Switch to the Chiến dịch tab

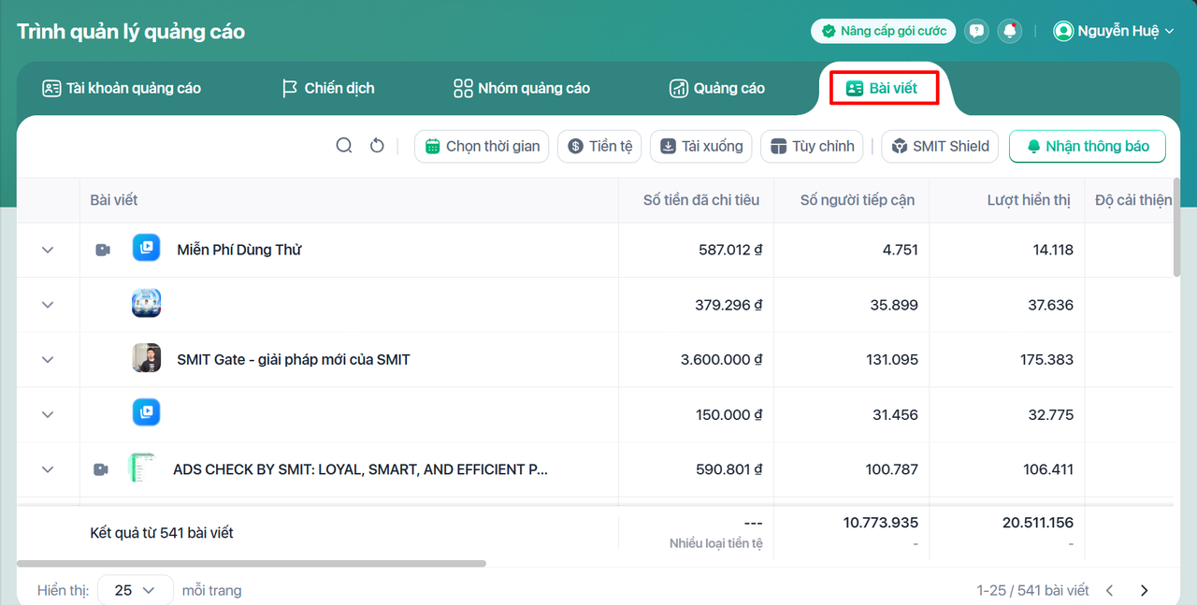tap(328, 88)
